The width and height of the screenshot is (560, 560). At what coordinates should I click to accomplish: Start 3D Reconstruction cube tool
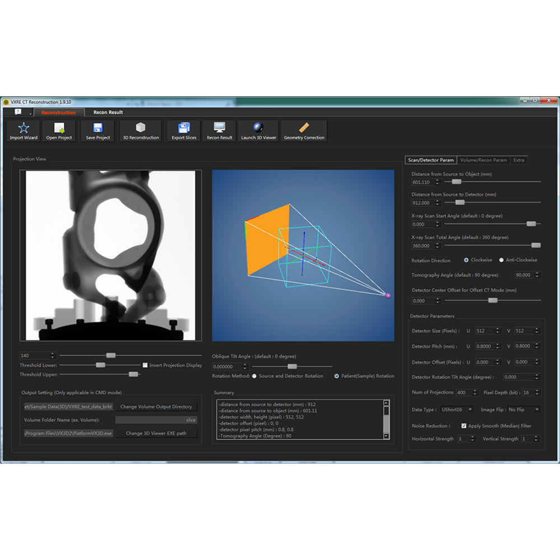point(141,128)
